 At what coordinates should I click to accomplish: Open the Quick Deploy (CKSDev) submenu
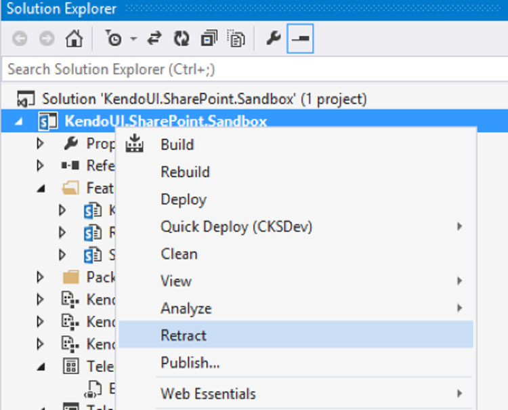point(296,226)
